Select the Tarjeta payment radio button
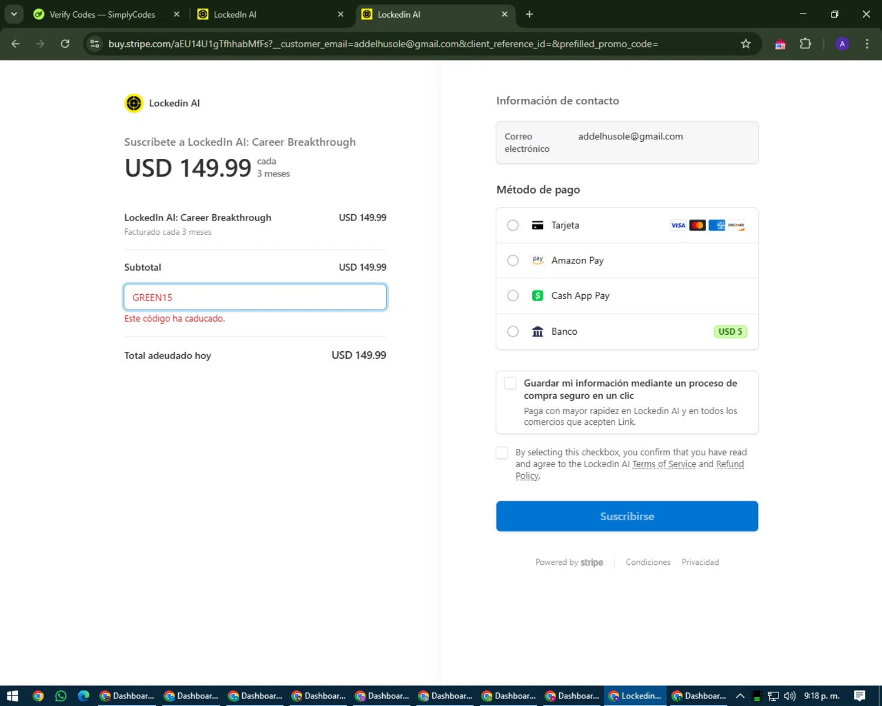This screenshot has height=706, width=882. point(513,225)
